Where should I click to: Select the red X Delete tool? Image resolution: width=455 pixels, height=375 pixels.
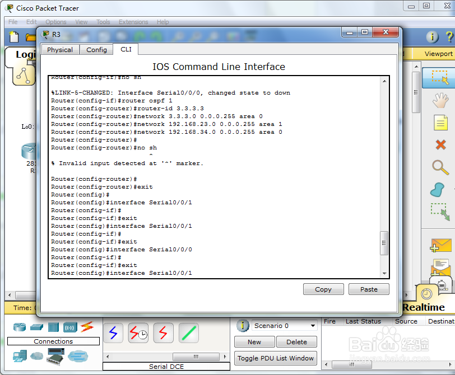[x=440, y=144]
